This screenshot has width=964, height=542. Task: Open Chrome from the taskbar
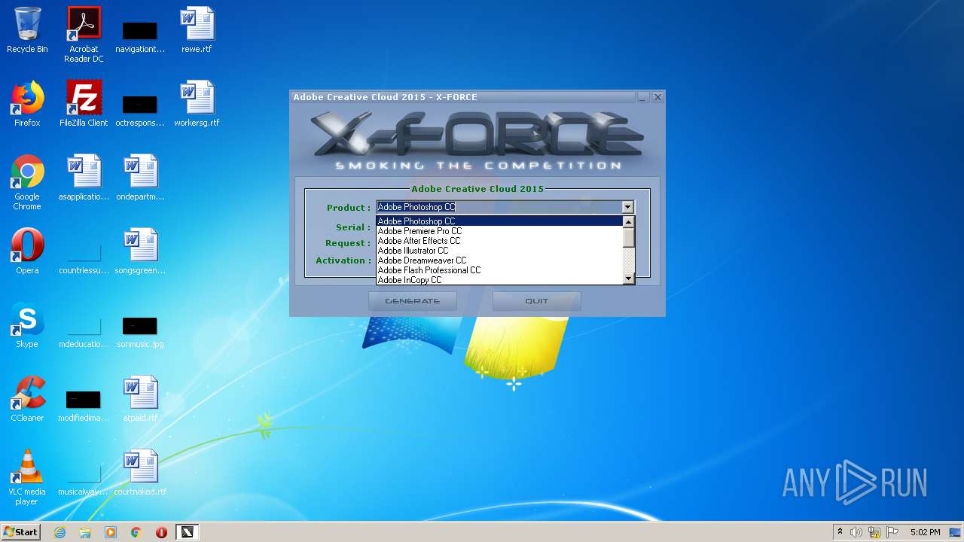136,532
